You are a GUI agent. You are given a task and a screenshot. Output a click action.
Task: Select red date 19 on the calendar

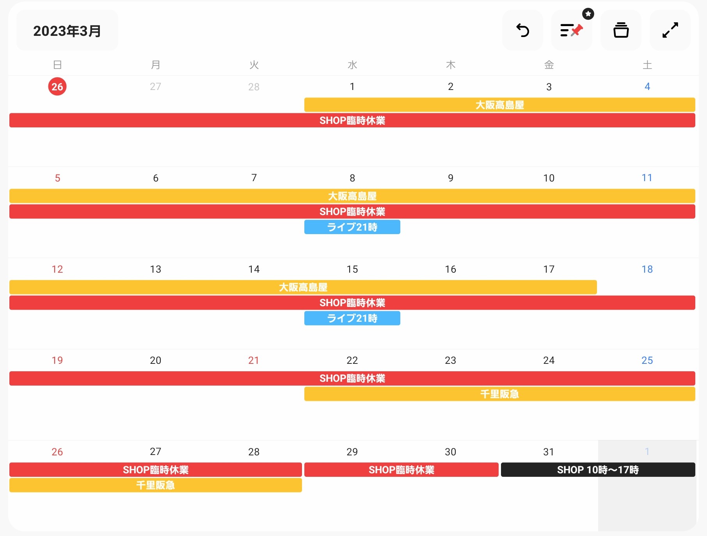coord(57,360)
